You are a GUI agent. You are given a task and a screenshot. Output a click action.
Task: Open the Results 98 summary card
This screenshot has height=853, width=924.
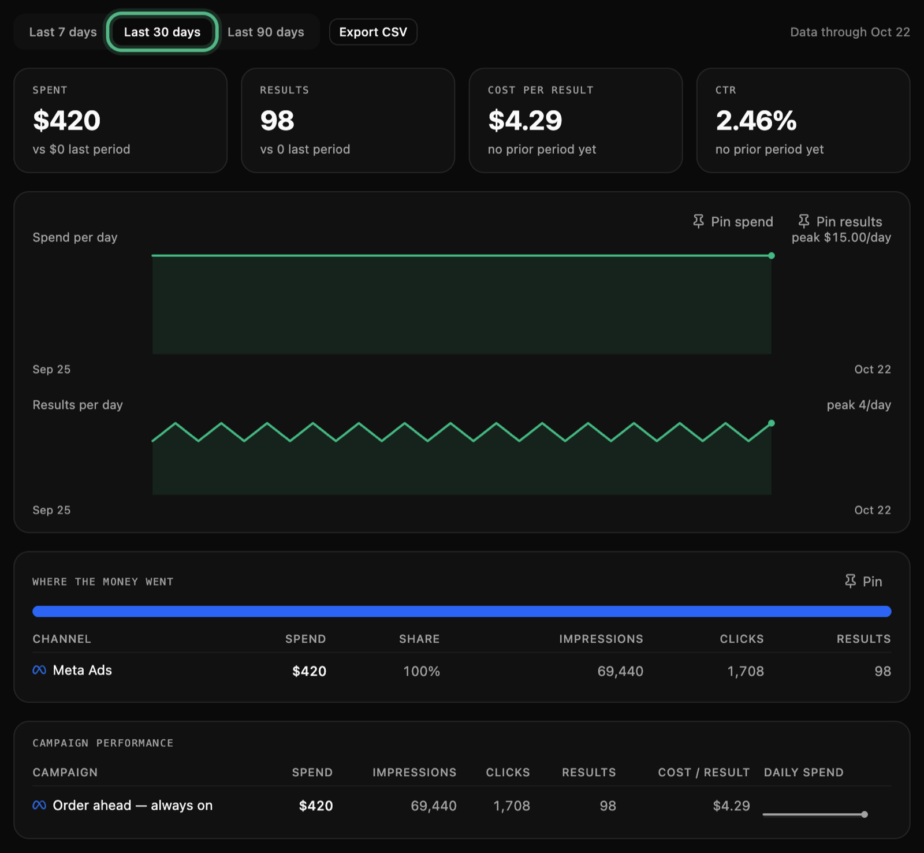pyautogui.click(x=348, y=121)
